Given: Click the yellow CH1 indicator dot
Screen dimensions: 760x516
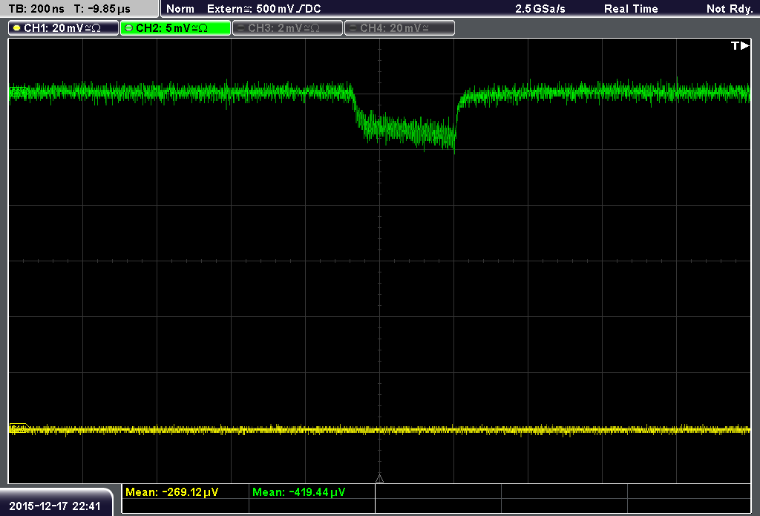Looking at the screenshot, I should [x=17, y=28].
